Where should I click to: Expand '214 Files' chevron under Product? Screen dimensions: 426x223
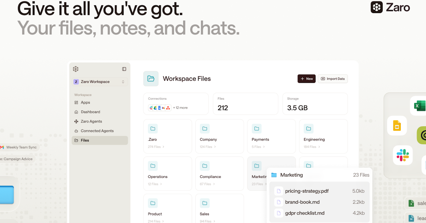[x=163, y=221]
